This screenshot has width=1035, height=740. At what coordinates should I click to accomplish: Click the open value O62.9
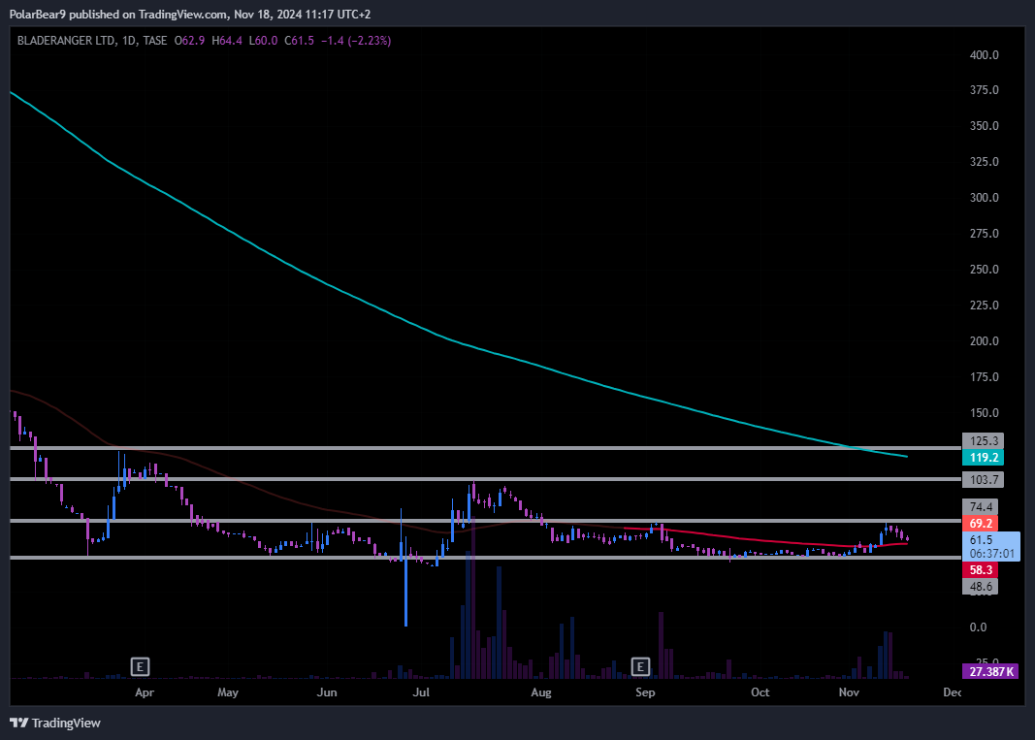[x=189, y=41]
